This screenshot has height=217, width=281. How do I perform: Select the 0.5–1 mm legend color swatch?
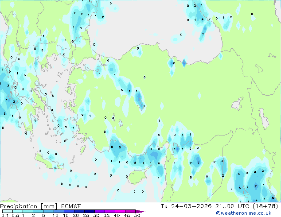click(x=18, y=211)
